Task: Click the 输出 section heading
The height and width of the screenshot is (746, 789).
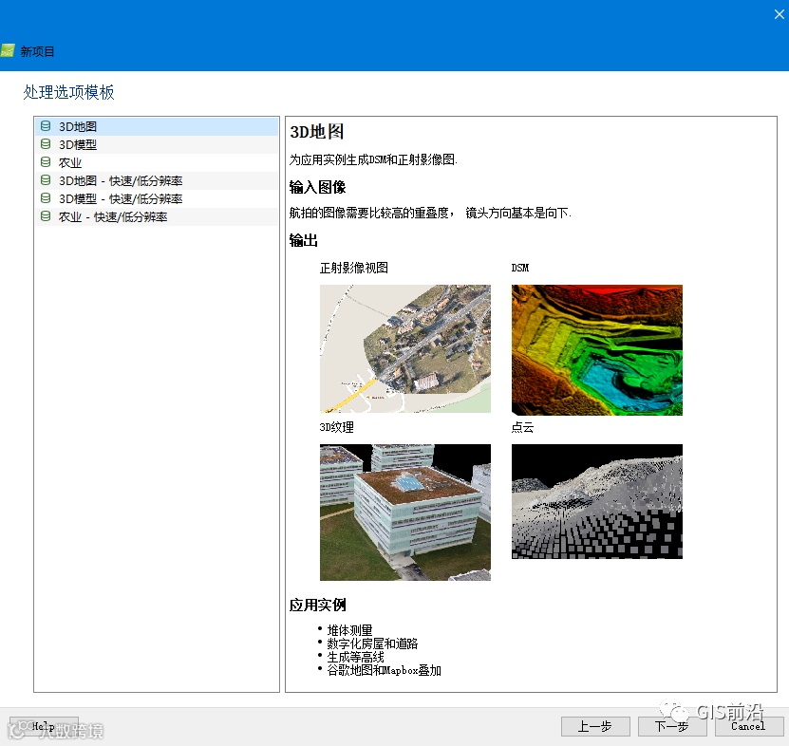Action: [x=304, y=240]
